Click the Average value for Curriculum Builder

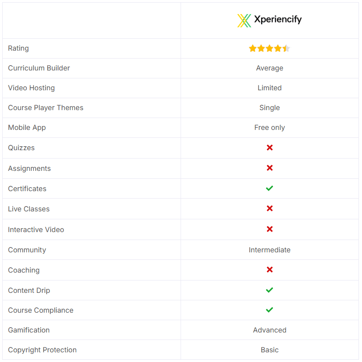pos(270,68)
